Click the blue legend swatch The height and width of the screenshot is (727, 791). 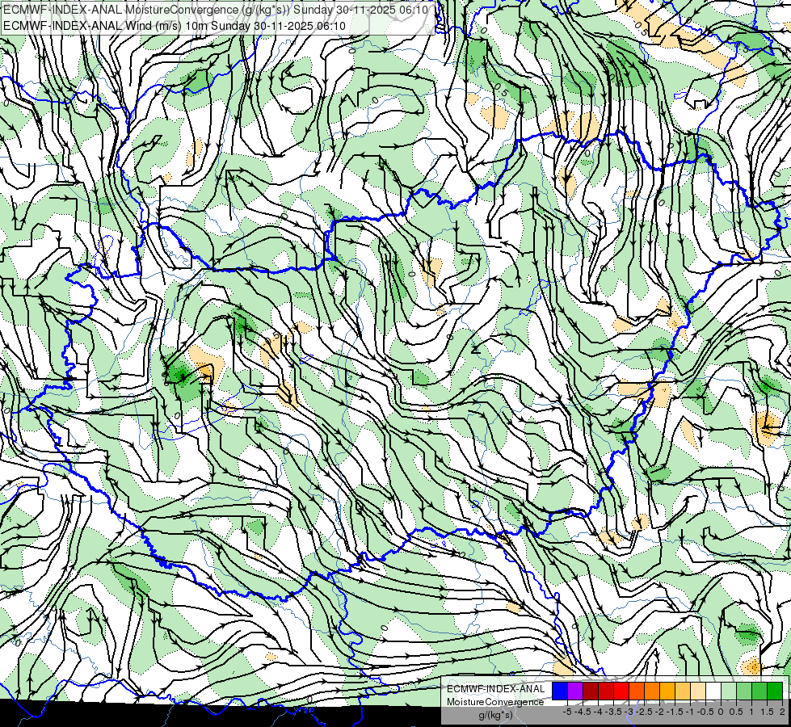pos(560,691)
